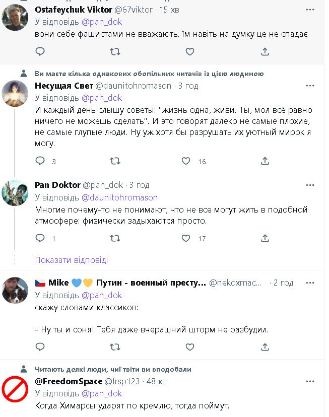Open Mike's profile picture with dog
329x417 pixels.
pyautogui.click(x=15, y=291)
